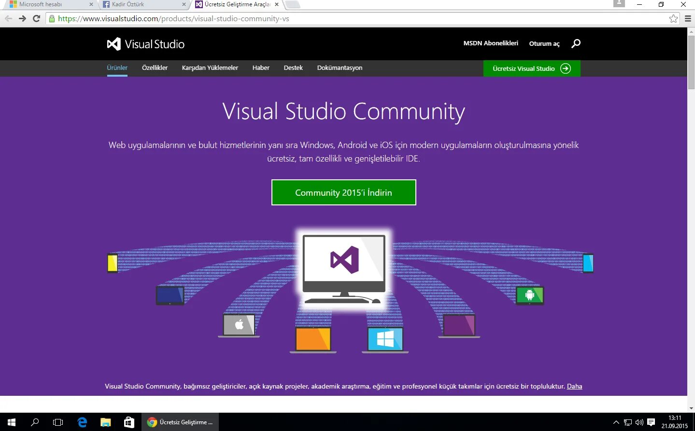Open the site search magnifier icon
The image size is (695, 431).
point(576,43)
